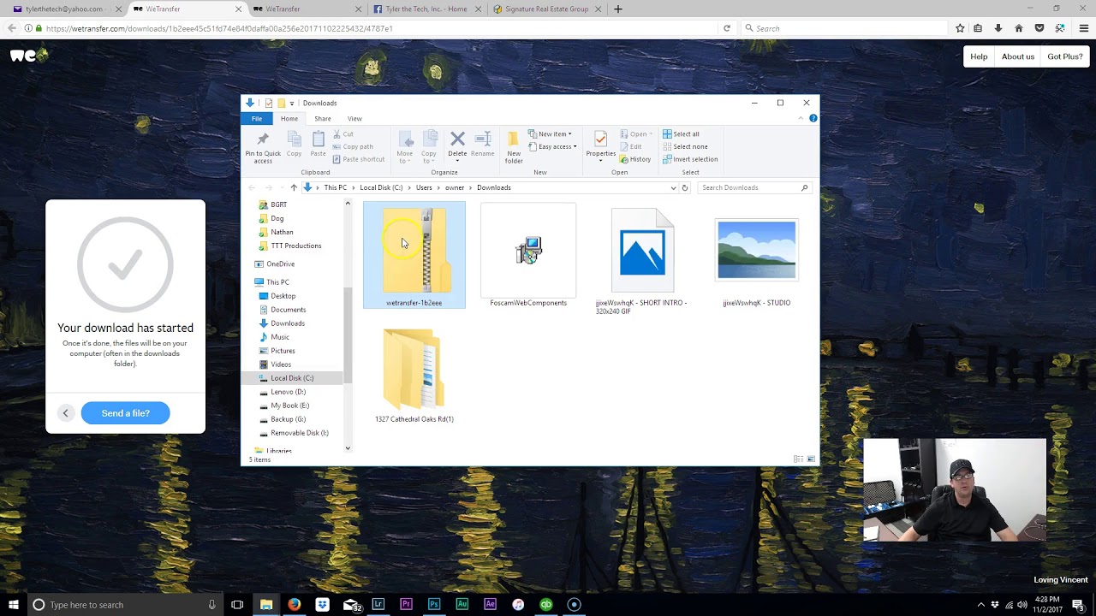The height and width of the screenshot is (616, 1096).
Task: Select Local Disk (C:) in navigation pane
Action: click(292, 378)
